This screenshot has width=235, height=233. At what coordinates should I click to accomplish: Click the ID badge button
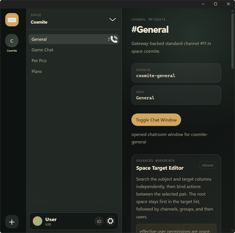[x=99, y=221]
